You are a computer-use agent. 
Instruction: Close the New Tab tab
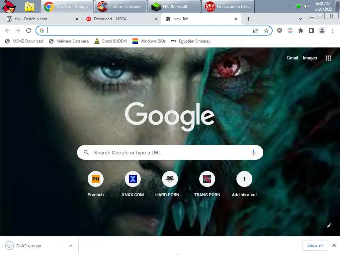(236, 19)
